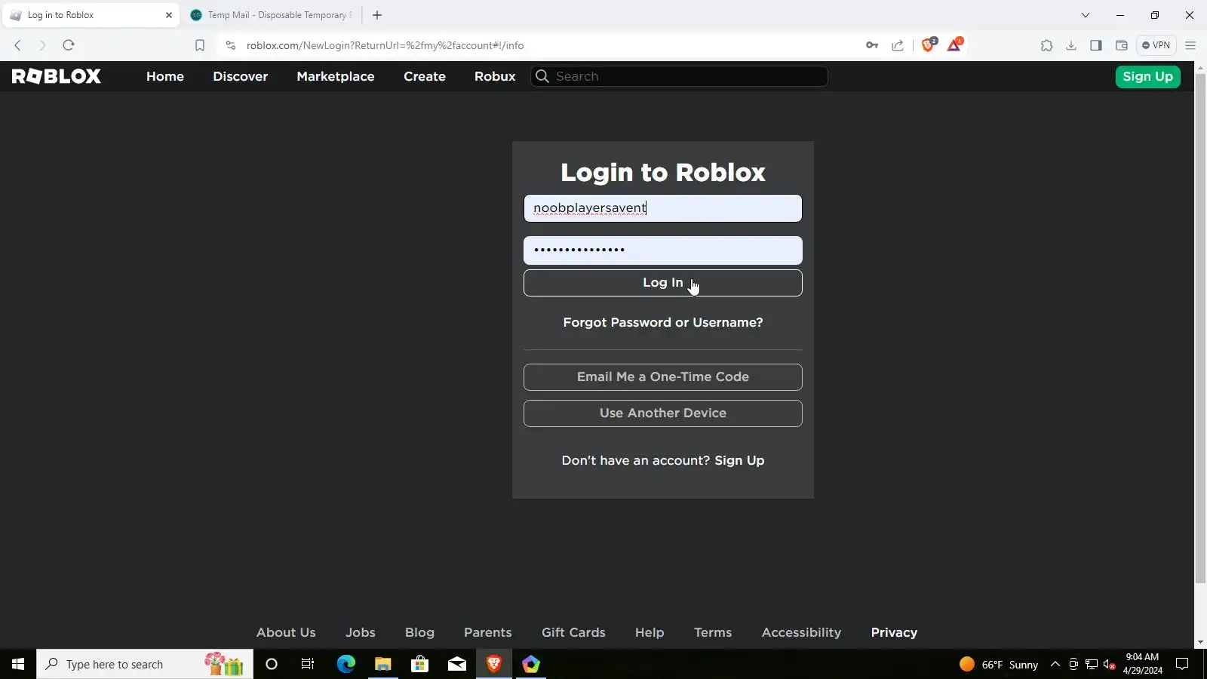Click the browser forward arrow
This screenshot has width=1207, height=679.
[42, 45]
